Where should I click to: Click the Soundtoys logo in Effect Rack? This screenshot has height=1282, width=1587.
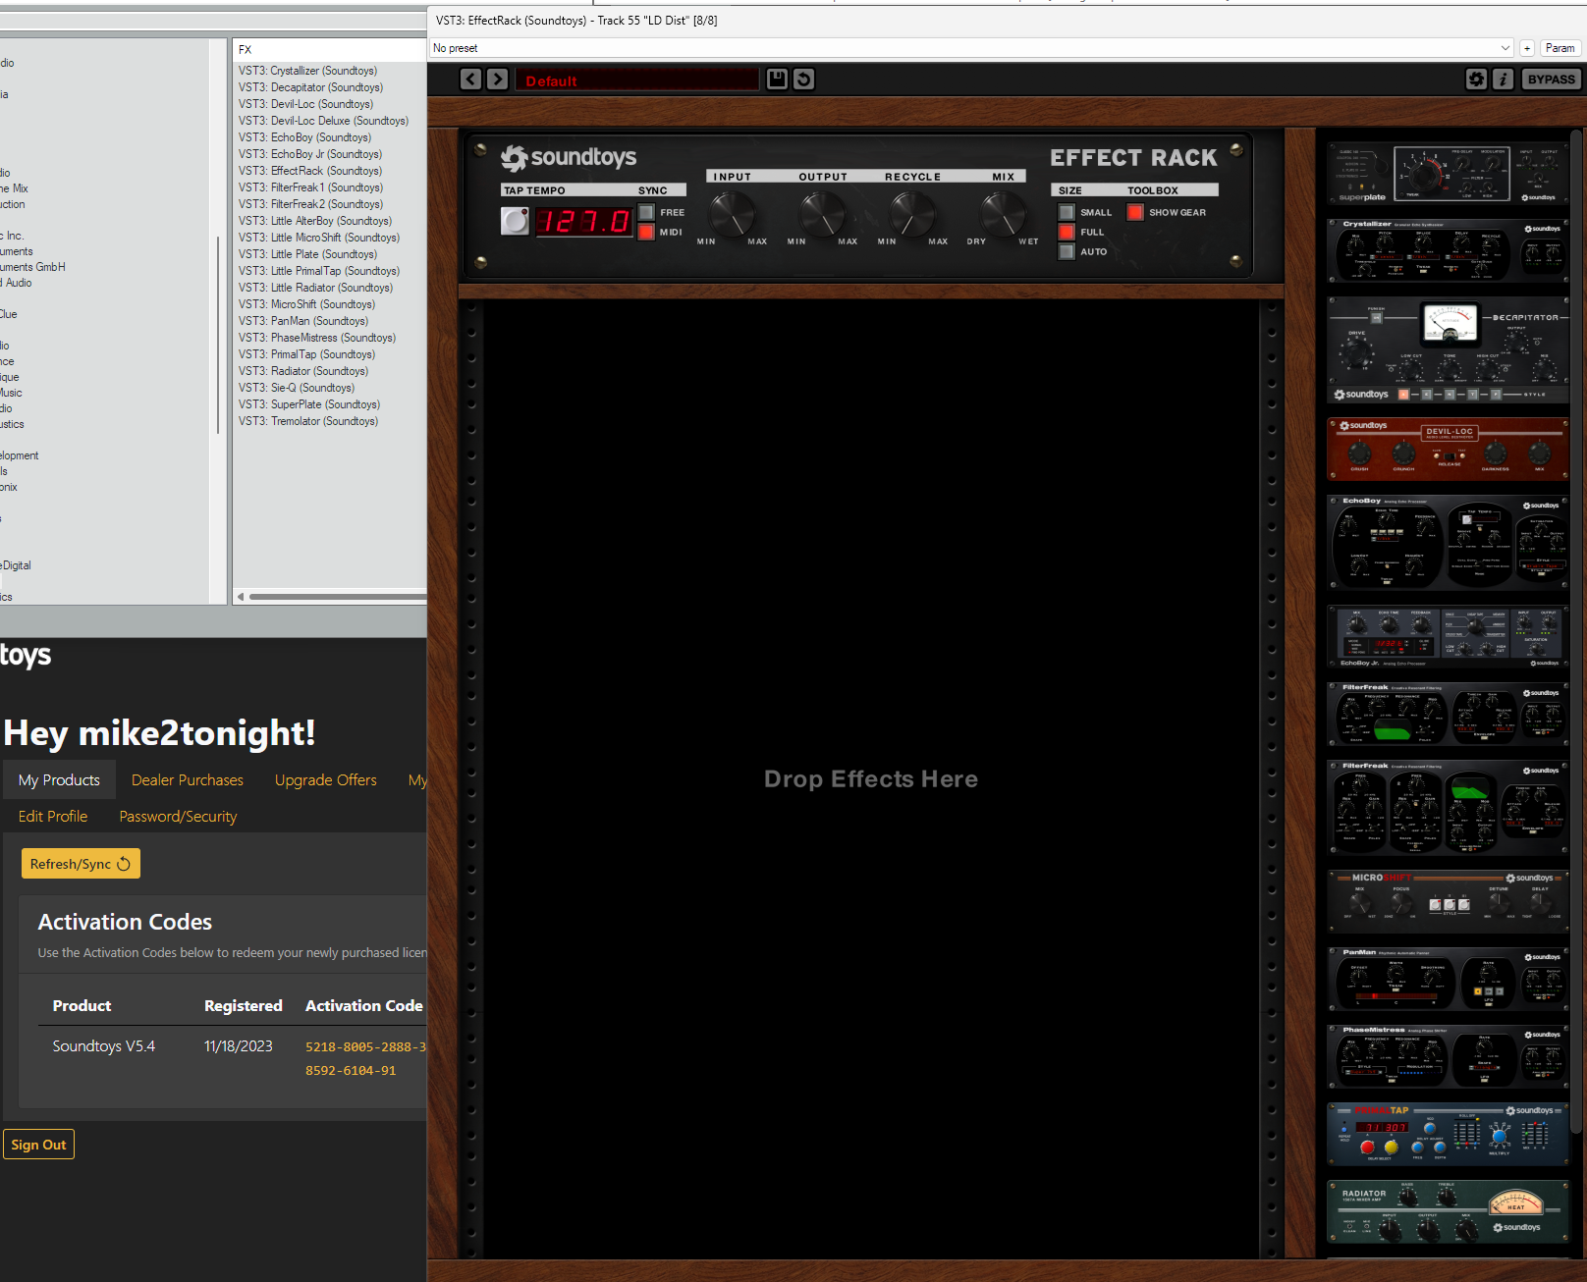pos(569,158)
